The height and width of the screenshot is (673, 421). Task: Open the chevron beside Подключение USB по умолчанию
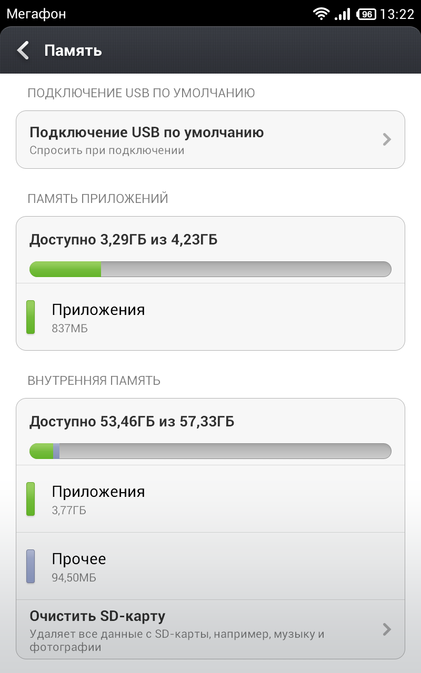pos(387,139)
